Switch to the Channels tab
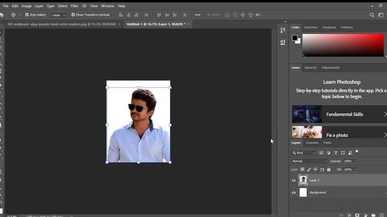The image size is (387, 217). (x=312, y=143)
